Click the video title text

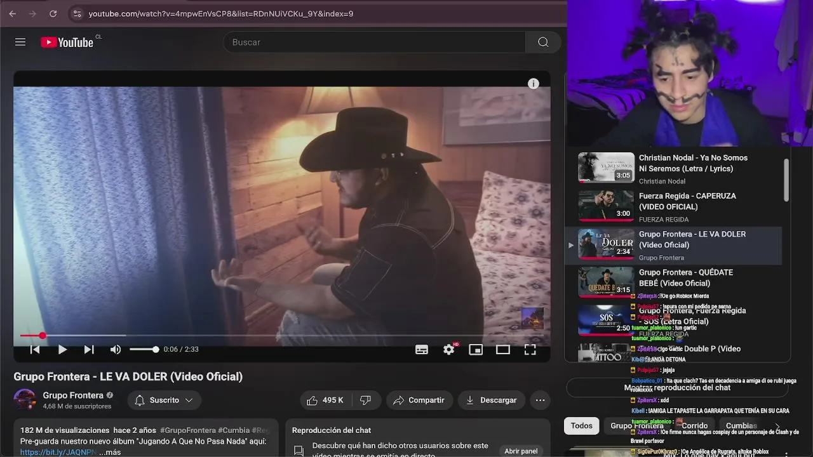click(x=128, y=376)
